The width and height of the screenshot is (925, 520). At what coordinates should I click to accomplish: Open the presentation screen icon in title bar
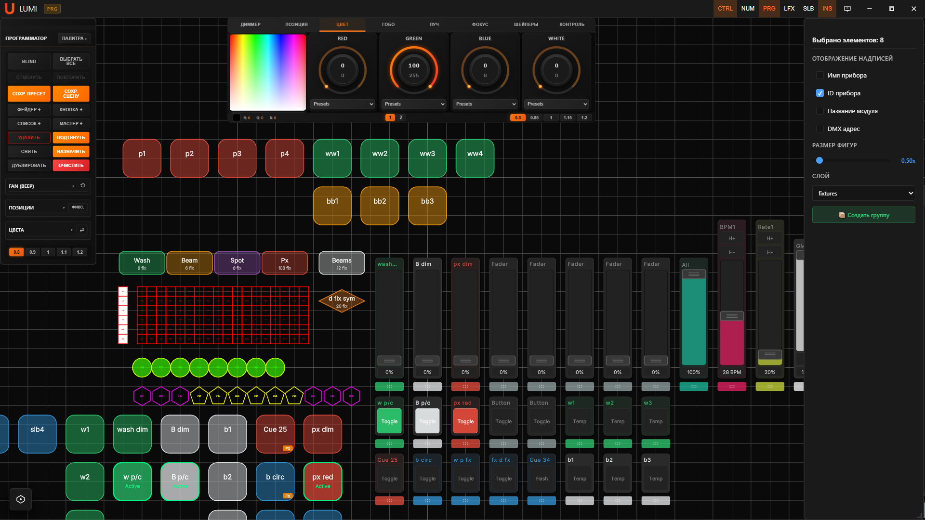(847, 9)
